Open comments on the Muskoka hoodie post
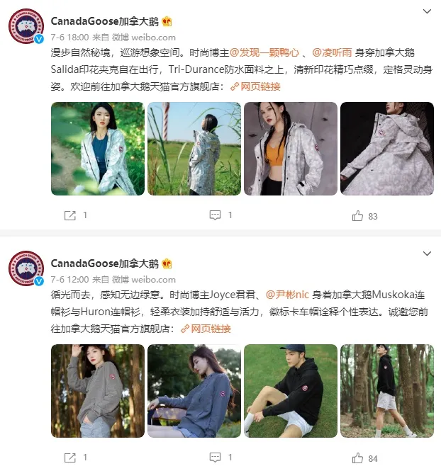 [215, 458]
